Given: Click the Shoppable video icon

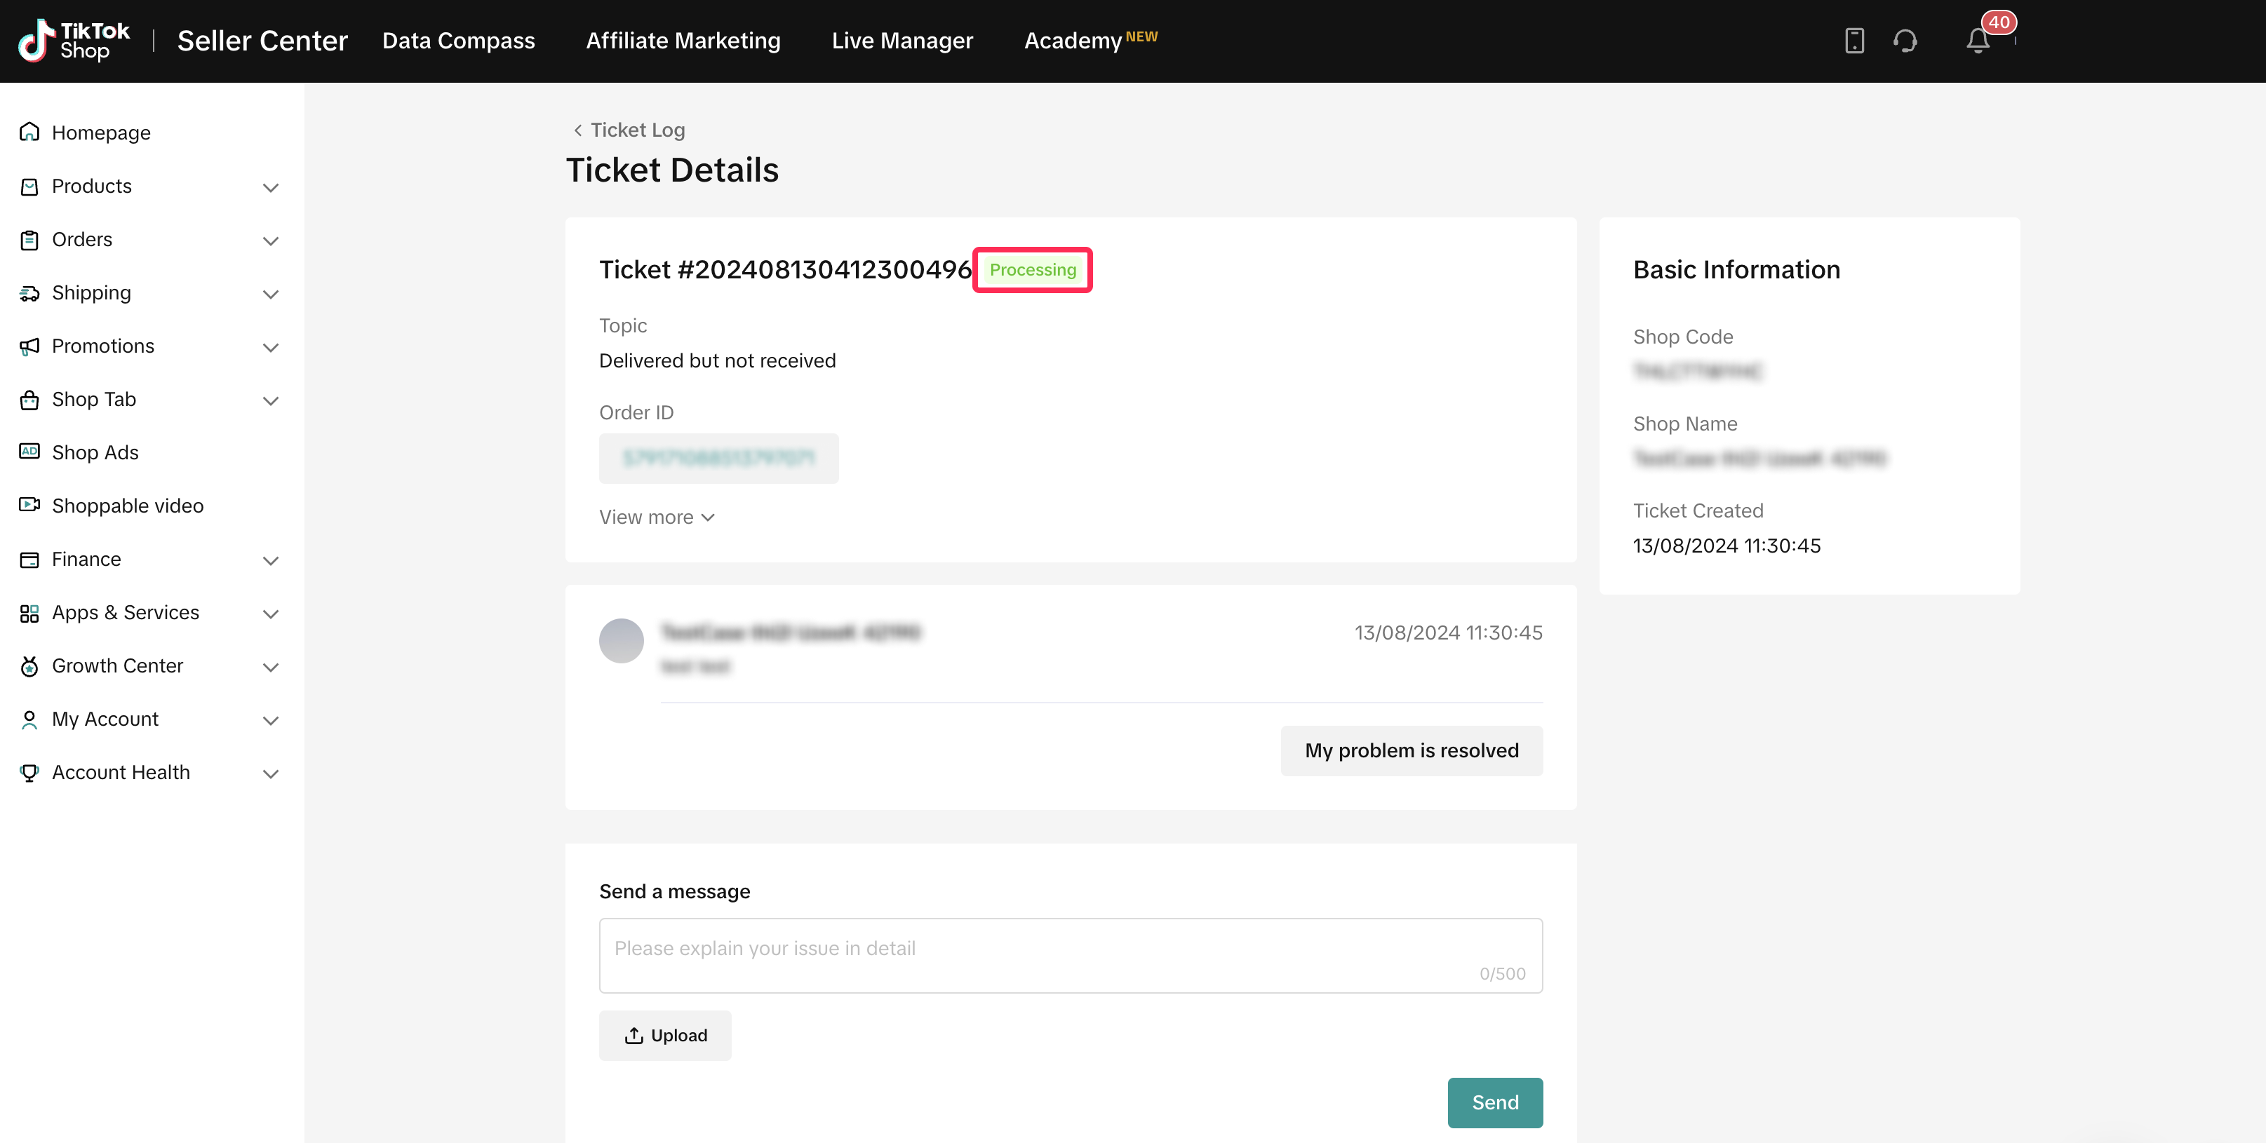Looking at the screenshot, I should 29,505.
